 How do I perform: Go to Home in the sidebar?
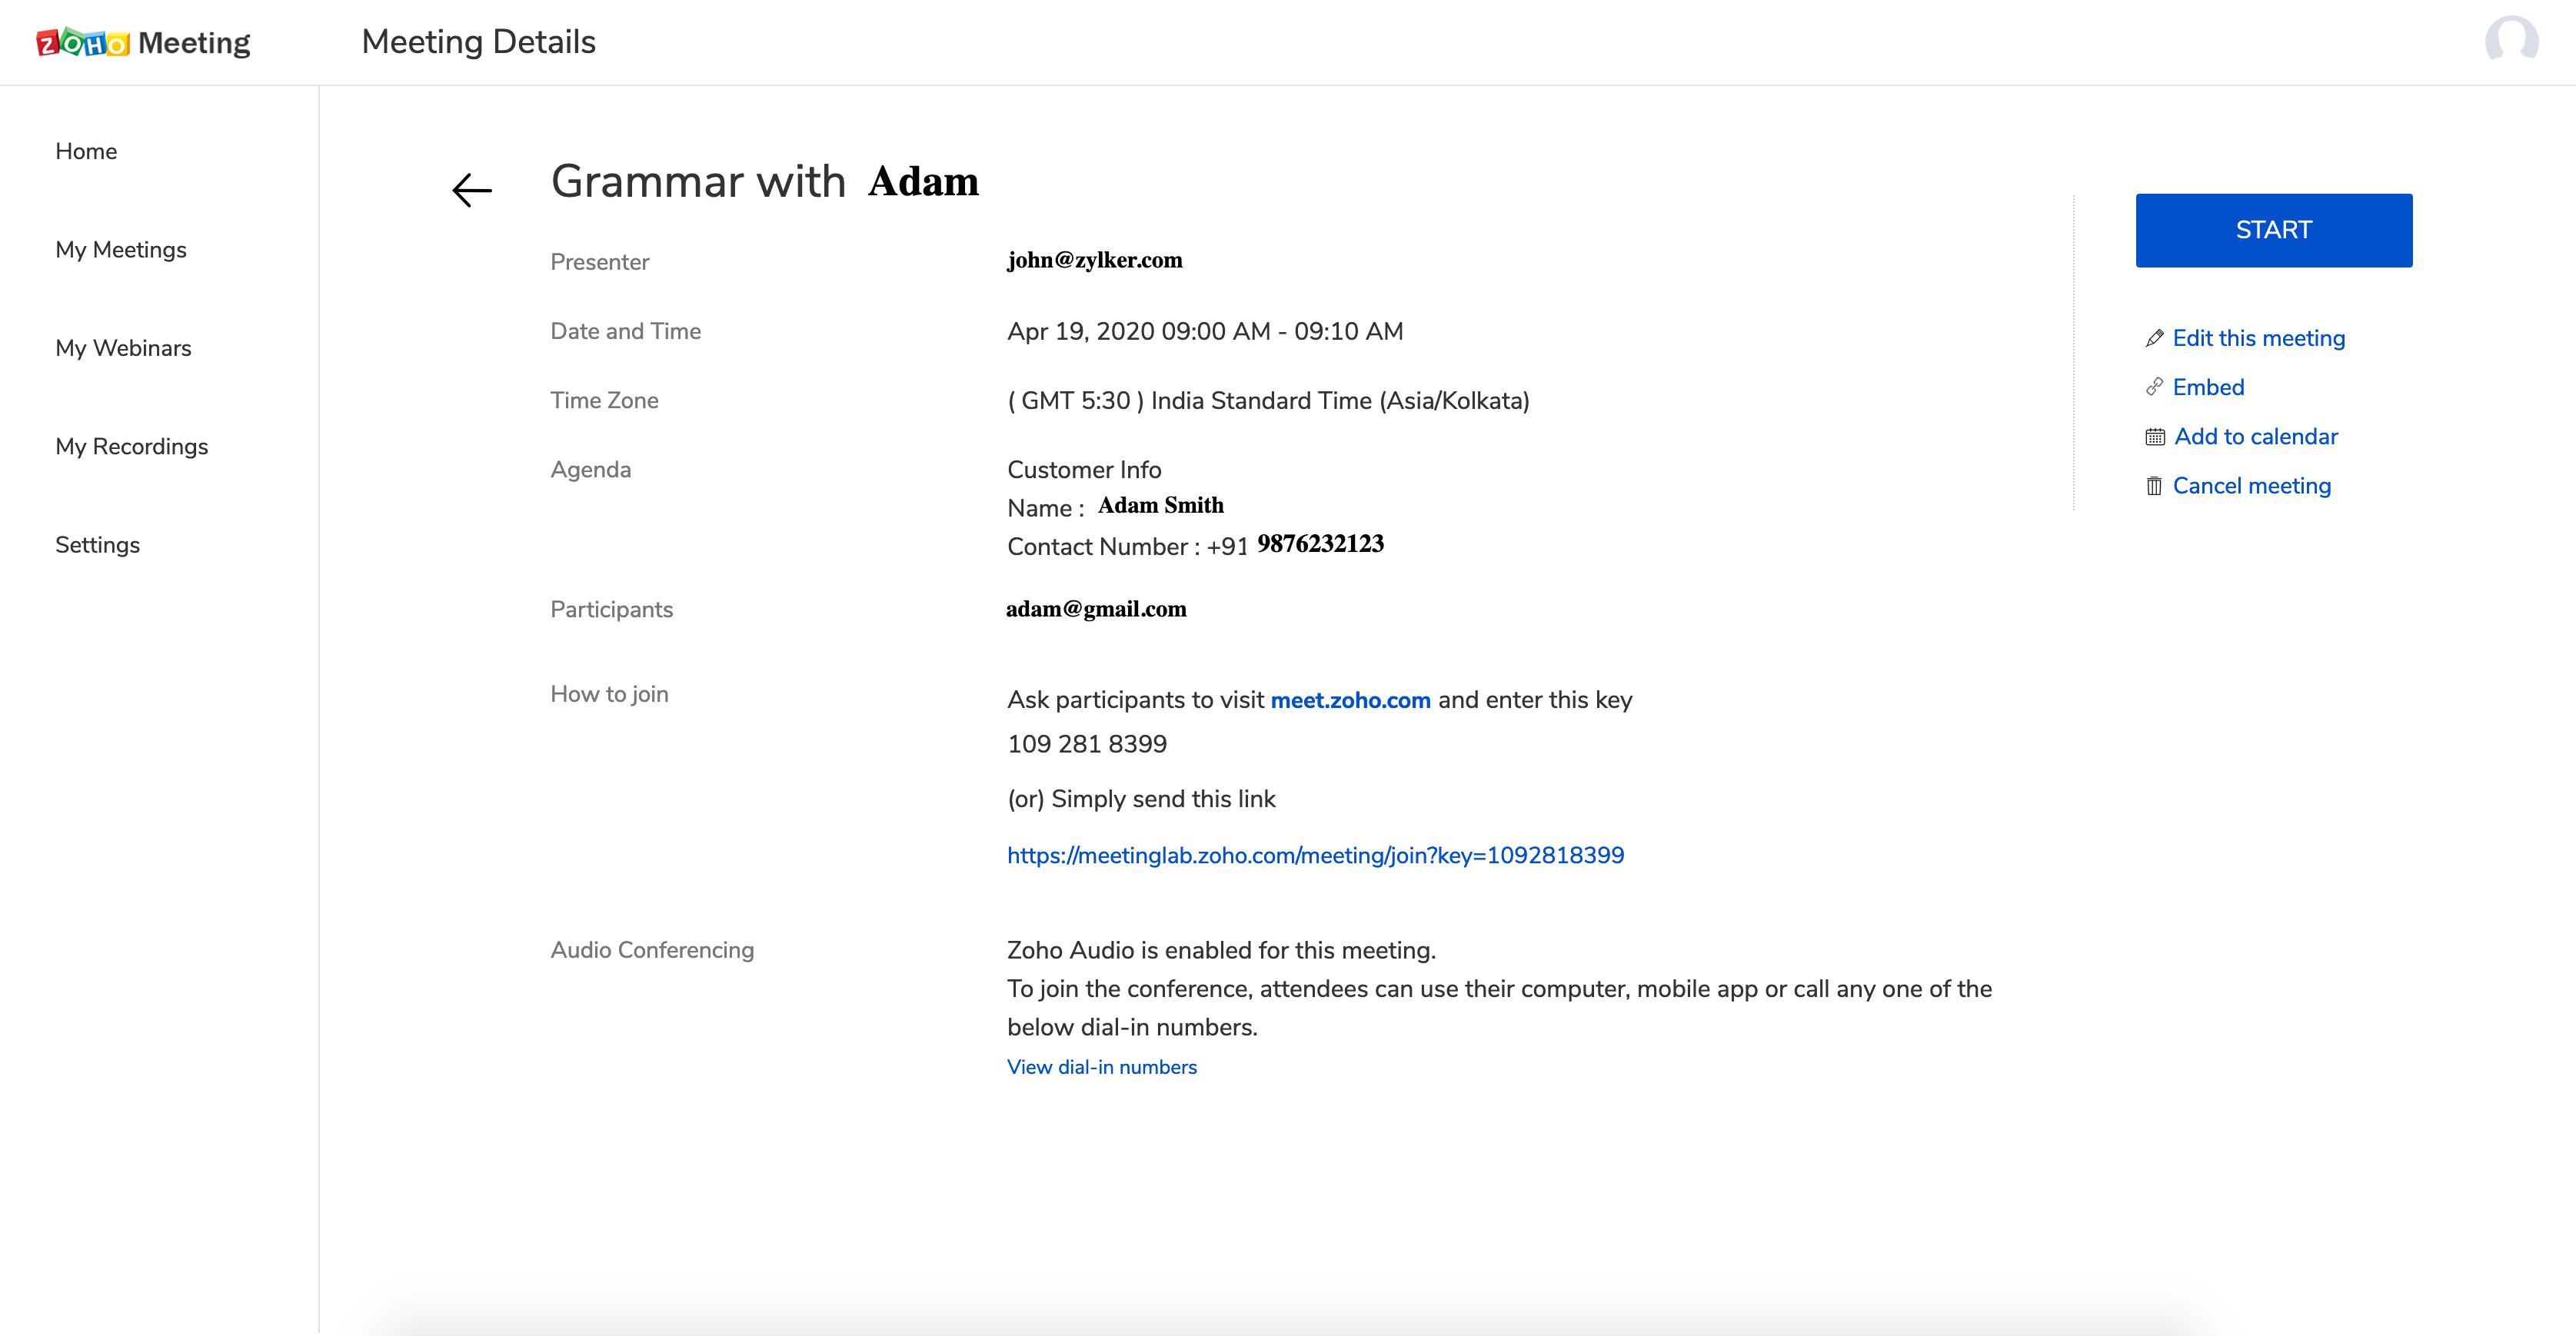(x=86, y=151)
